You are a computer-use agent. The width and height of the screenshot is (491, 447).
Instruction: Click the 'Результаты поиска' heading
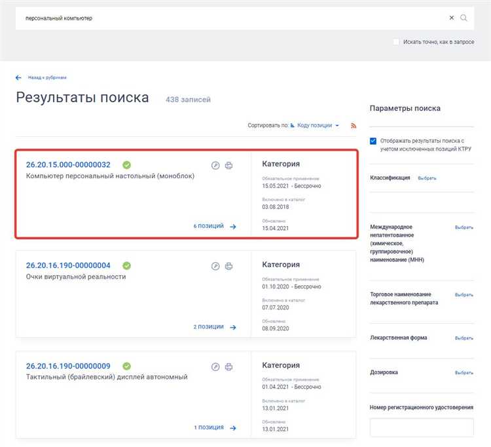(82, 97)
